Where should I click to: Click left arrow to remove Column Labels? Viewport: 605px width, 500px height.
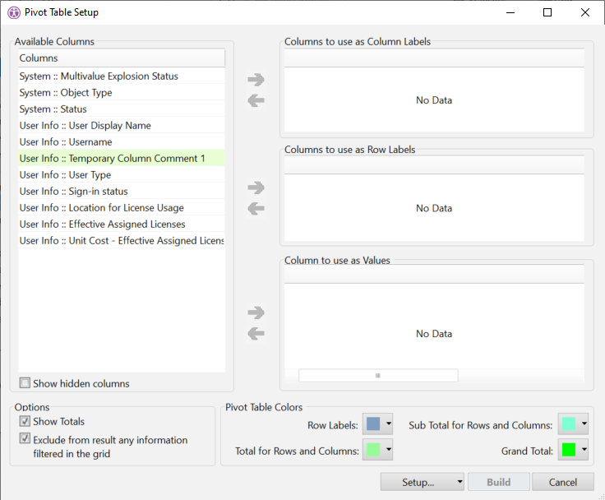256,100
